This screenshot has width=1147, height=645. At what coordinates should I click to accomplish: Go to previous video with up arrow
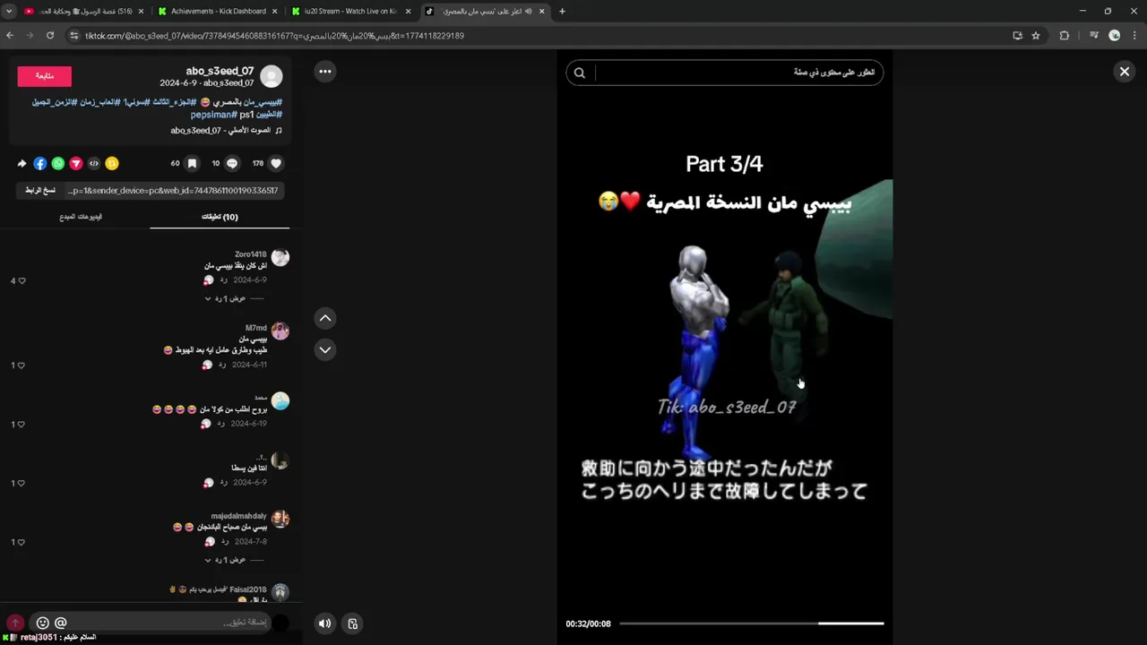(x=325, y=318)
